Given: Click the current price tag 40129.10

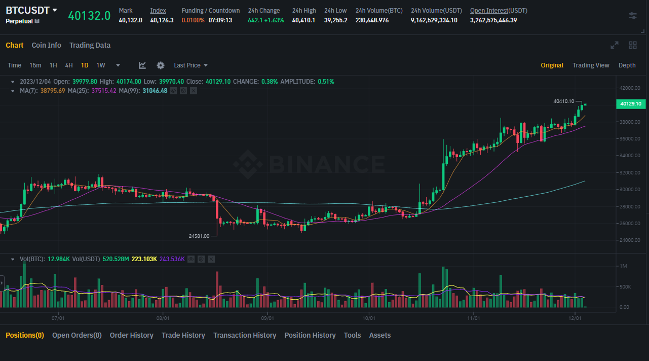Looking at the screenshot, I should [630, 104].
